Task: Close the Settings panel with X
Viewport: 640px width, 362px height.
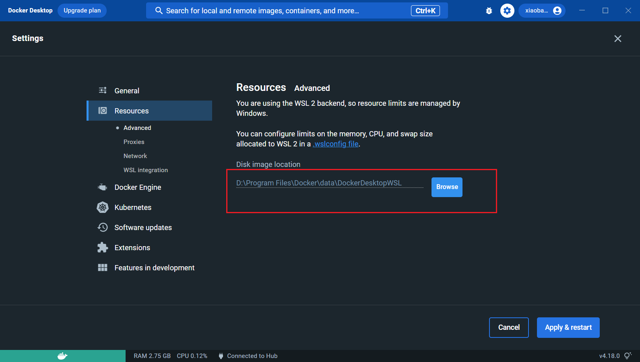Action: point(618,39)
